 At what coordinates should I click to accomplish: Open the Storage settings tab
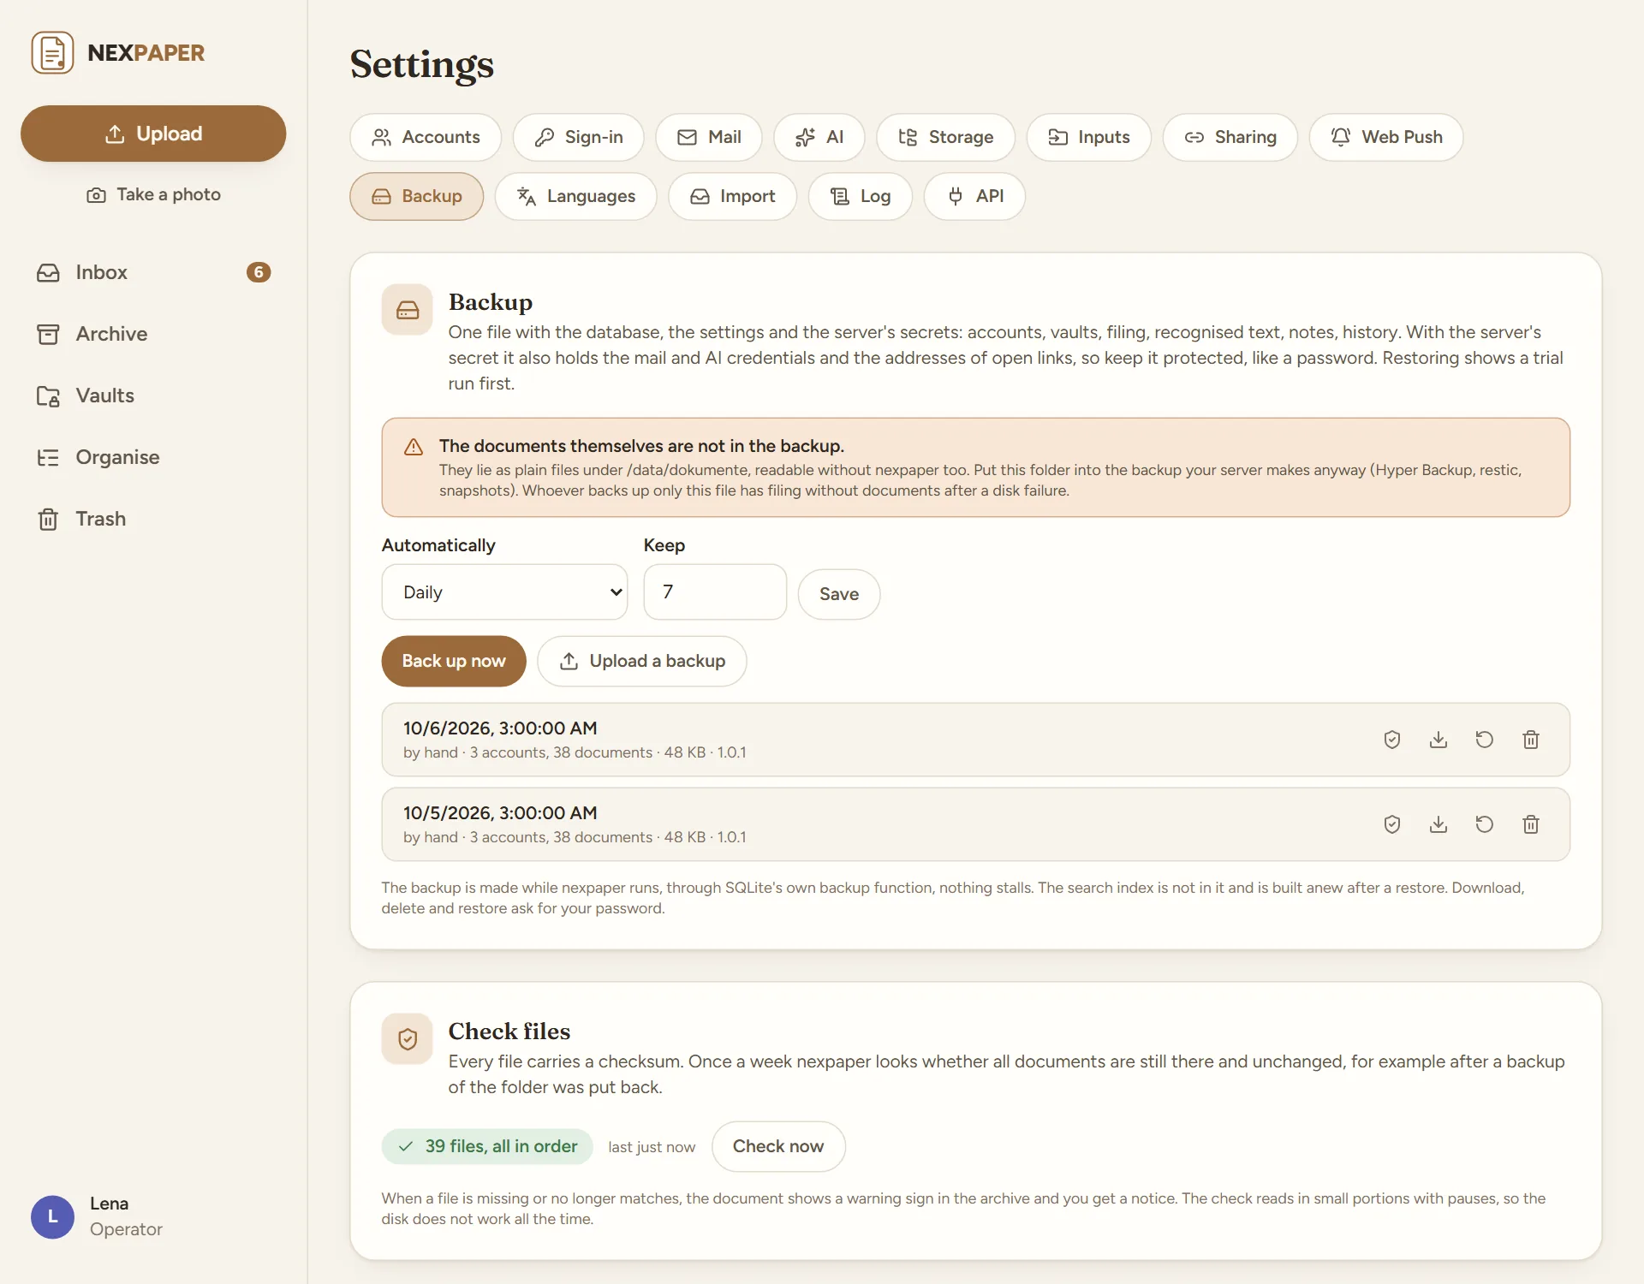point(946,137)
